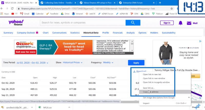Open the Options tab
The width and height of the screenshot is (205, 110).
click(142, 33)
